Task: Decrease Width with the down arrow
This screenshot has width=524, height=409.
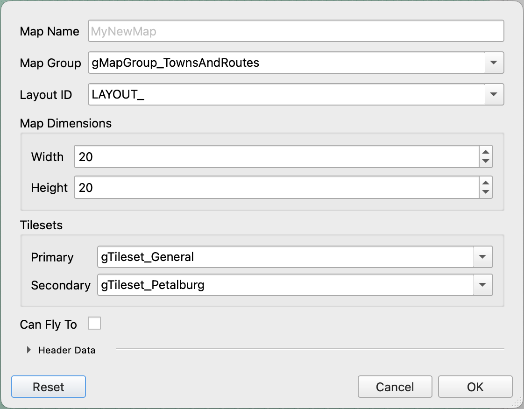Action: pos(486,162)
